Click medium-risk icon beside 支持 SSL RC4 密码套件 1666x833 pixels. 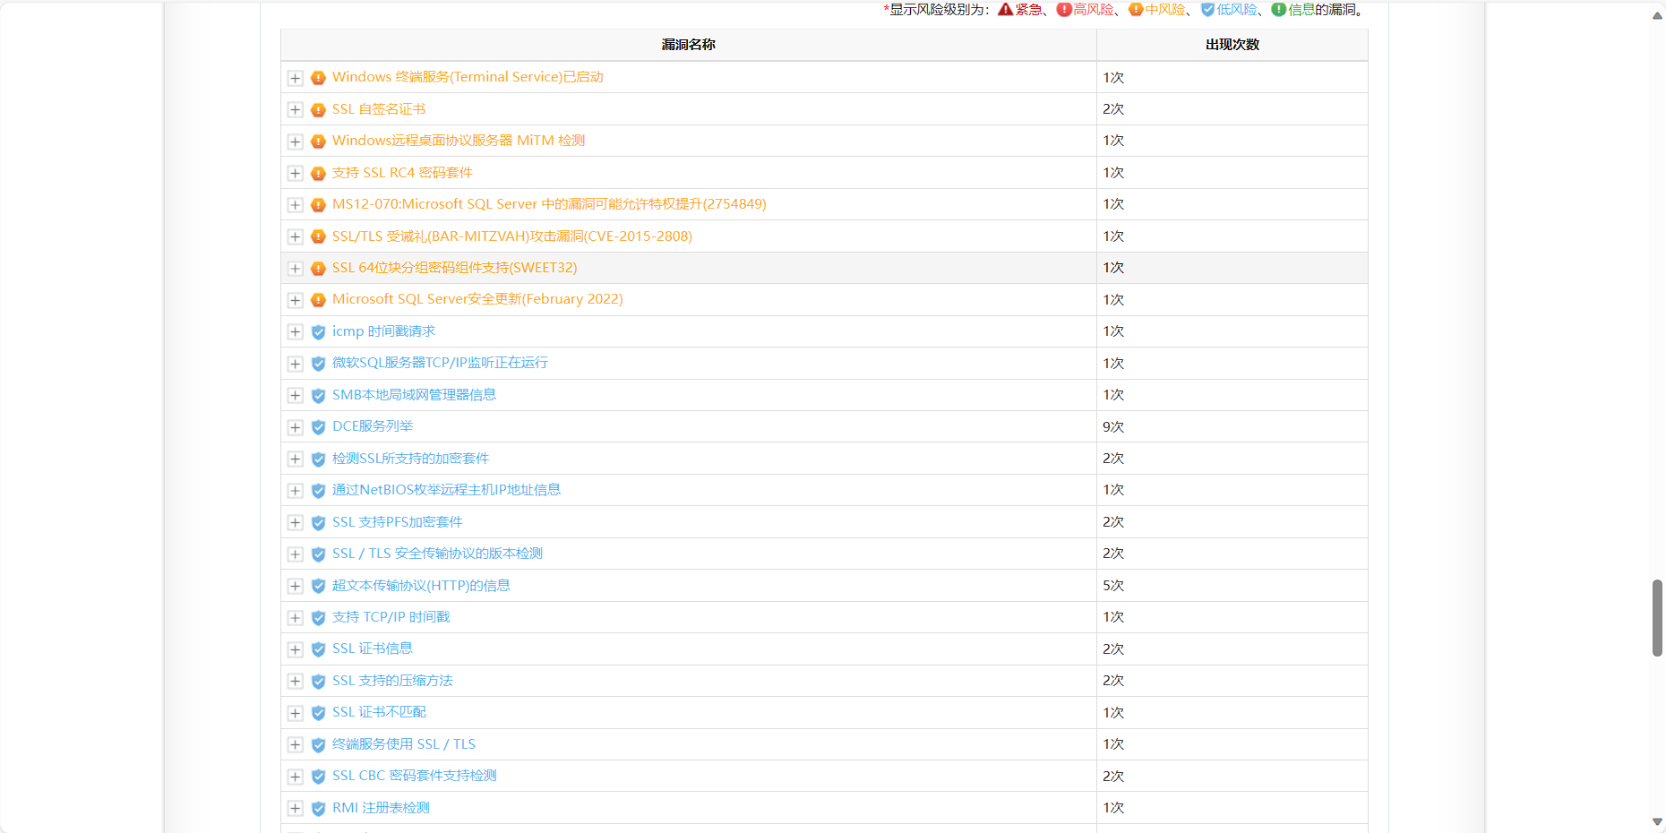[318, 174]
